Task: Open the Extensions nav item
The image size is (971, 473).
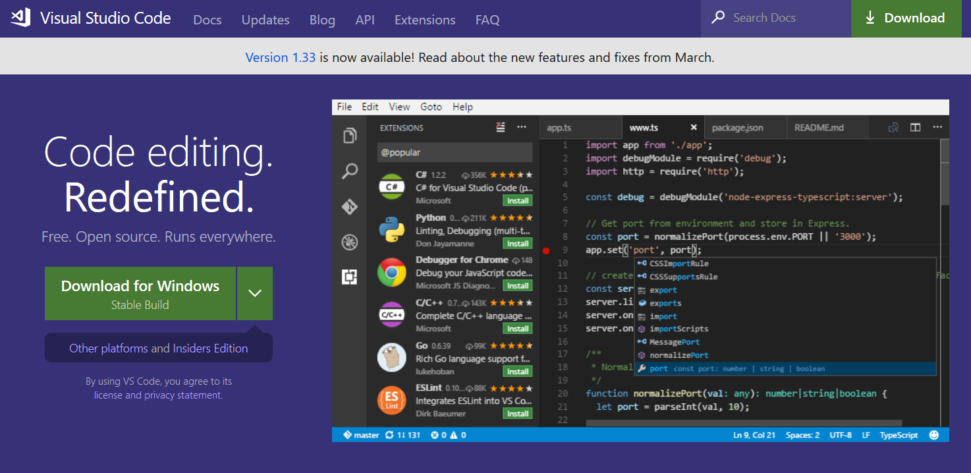Action: click(425, 20)
